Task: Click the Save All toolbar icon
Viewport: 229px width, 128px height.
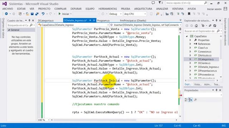Action: (37, 14)
